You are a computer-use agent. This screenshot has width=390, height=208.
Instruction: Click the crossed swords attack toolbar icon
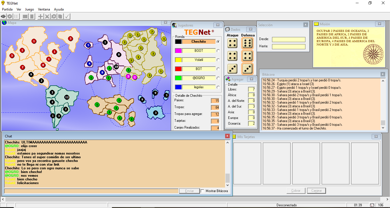coord(47,17)
